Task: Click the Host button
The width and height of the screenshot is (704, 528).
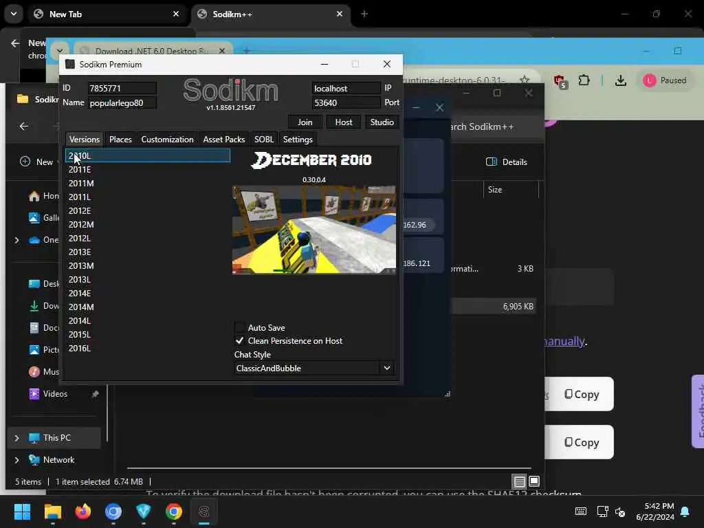Action: [x=344, y=122]
